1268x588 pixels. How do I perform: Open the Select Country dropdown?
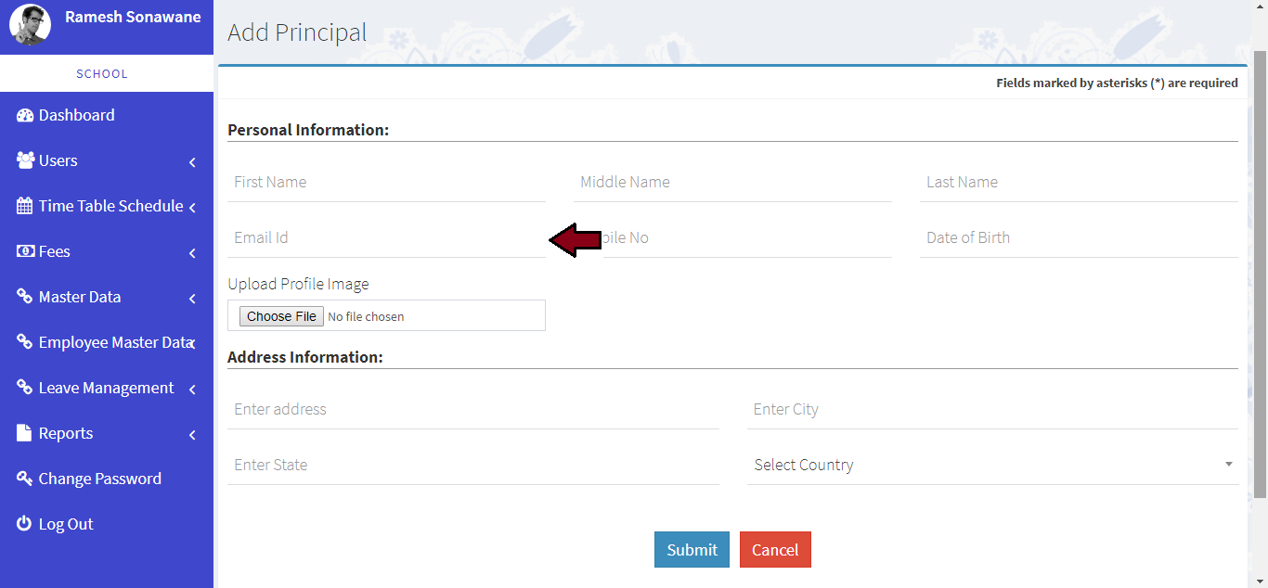point(991,465)
